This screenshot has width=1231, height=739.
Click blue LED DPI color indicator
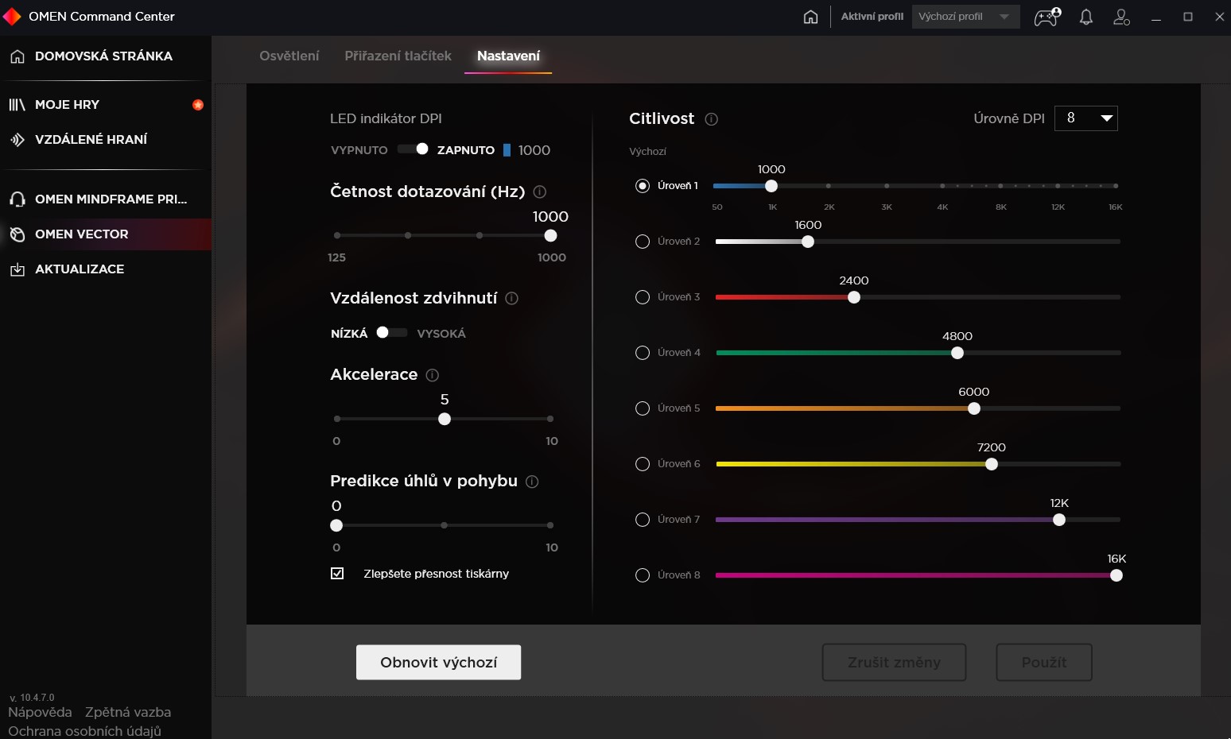click(x=507, y=150)
